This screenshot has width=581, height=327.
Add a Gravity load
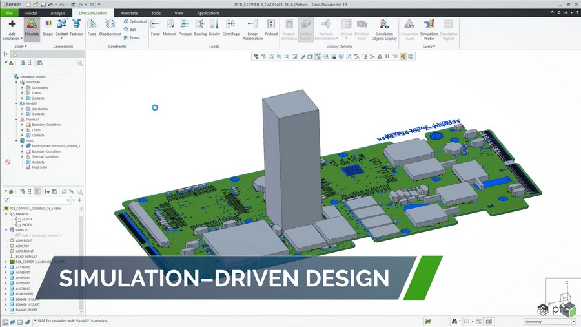coord(214,27)
